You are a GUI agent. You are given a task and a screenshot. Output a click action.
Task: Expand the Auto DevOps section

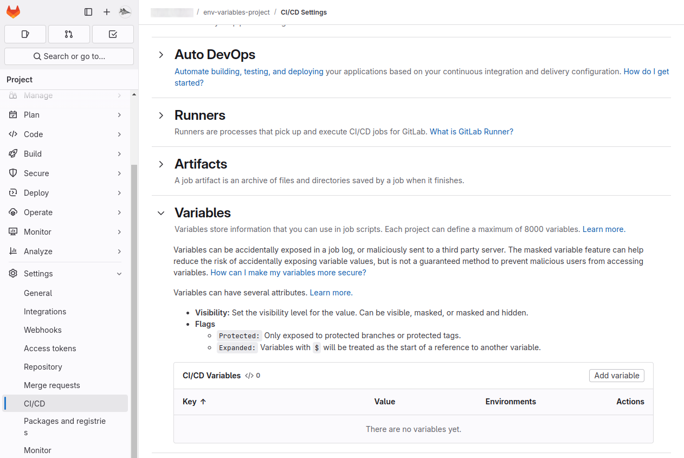point(161,55)
